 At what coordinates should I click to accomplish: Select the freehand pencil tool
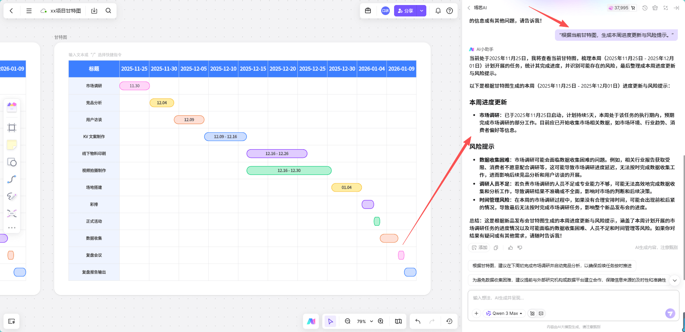coord(12,196)
